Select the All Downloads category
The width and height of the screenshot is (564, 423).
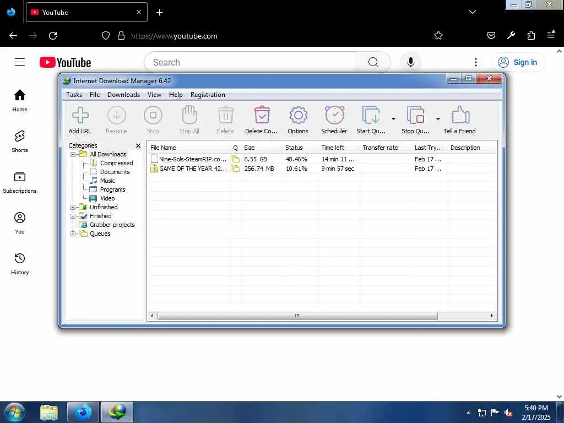tap(108, 154)
